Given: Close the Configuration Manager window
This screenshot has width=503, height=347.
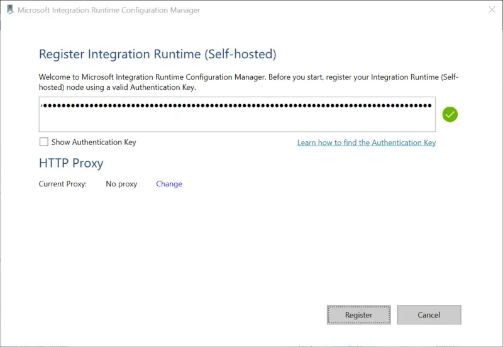Looking at the screenshot, I should 491,10.
